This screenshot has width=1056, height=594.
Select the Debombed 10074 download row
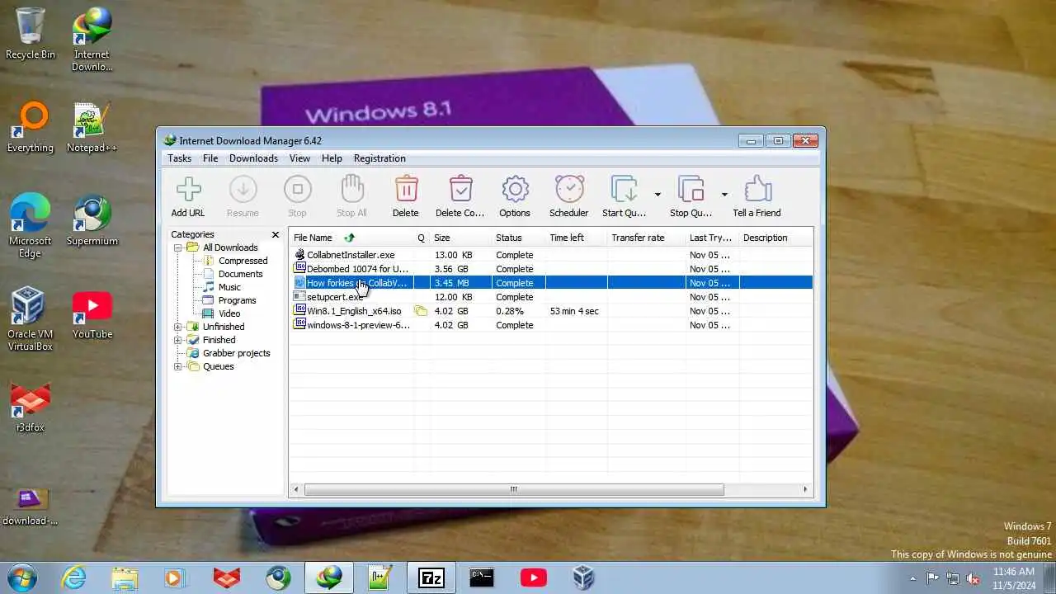[551, 269]
